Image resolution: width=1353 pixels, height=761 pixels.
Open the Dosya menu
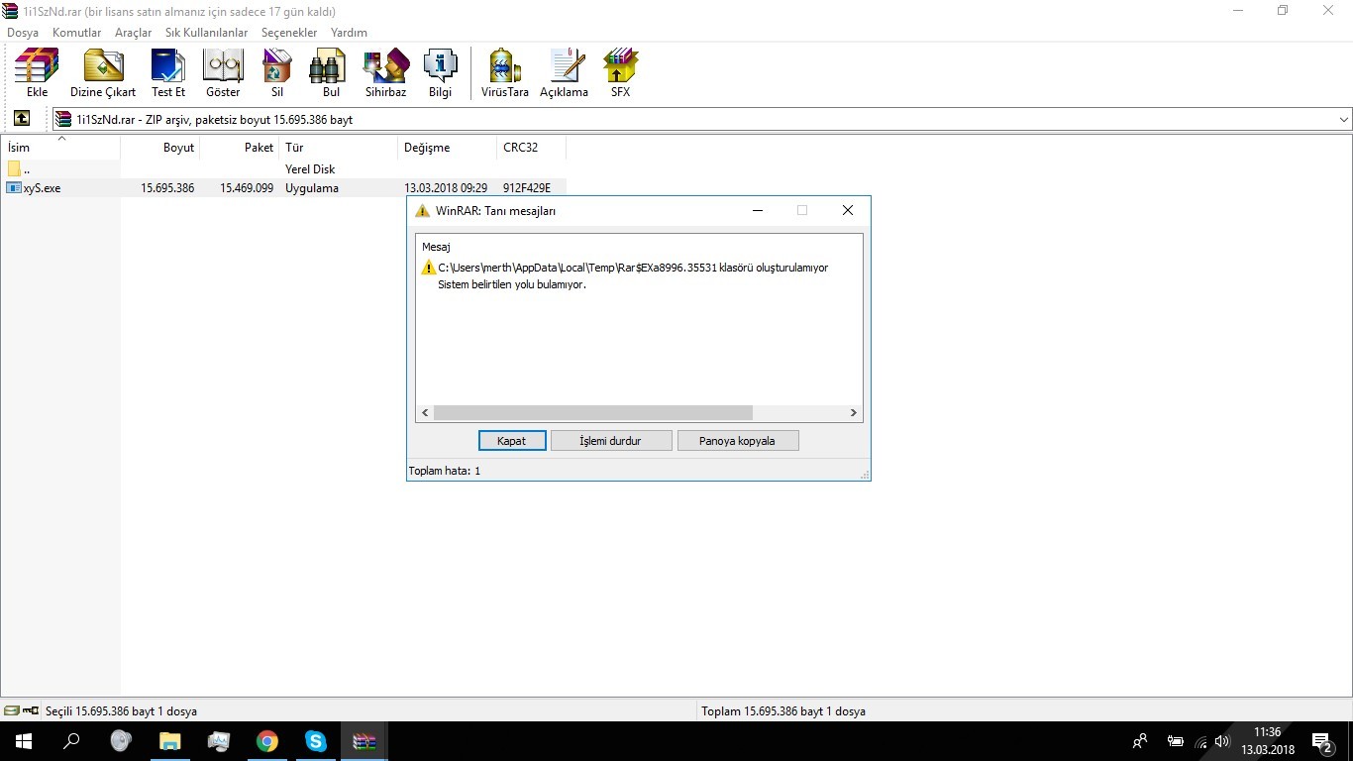pos(23,33)
